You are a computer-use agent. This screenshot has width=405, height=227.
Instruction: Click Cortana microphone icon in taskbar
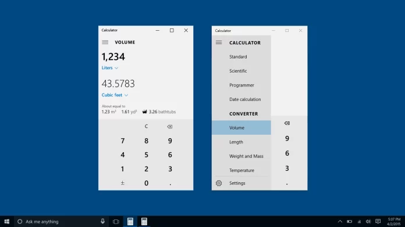[102, 221]
